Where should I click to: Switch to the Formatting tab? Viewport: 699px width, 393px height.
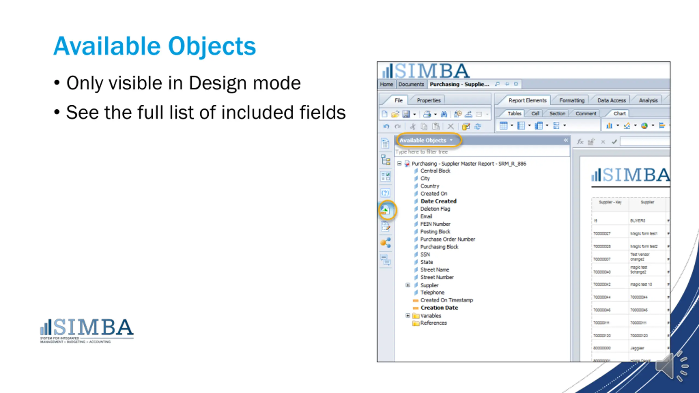pyautogui.click(x=572, y=100)
